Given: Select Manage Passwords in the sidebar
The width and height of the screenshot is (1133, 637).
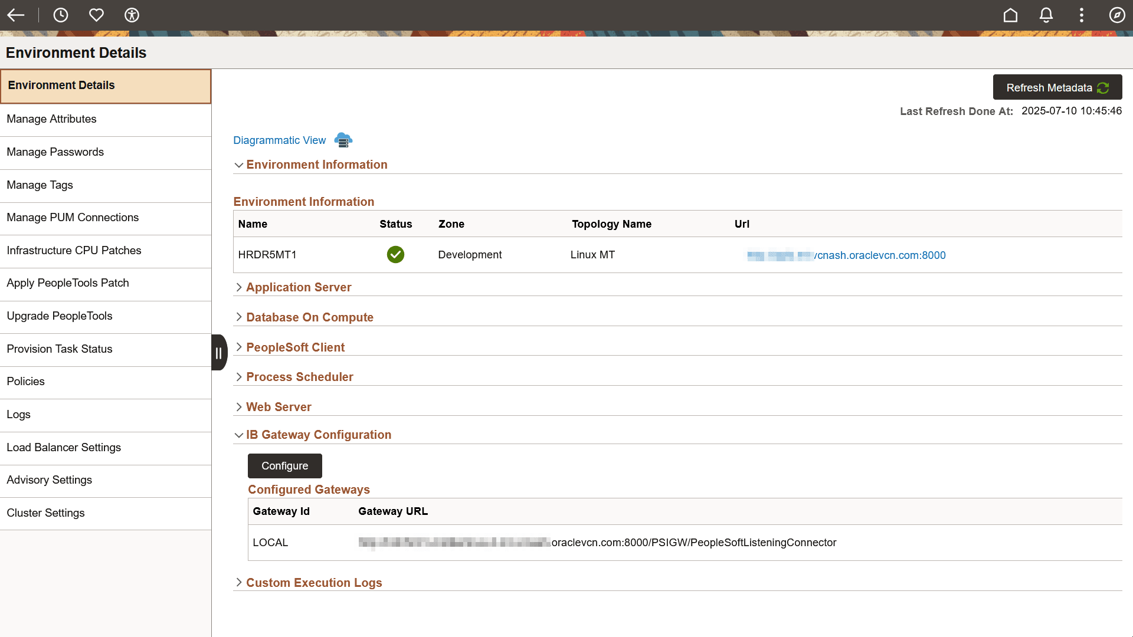Looking at the screenshot, I should (x=55, y=152).
